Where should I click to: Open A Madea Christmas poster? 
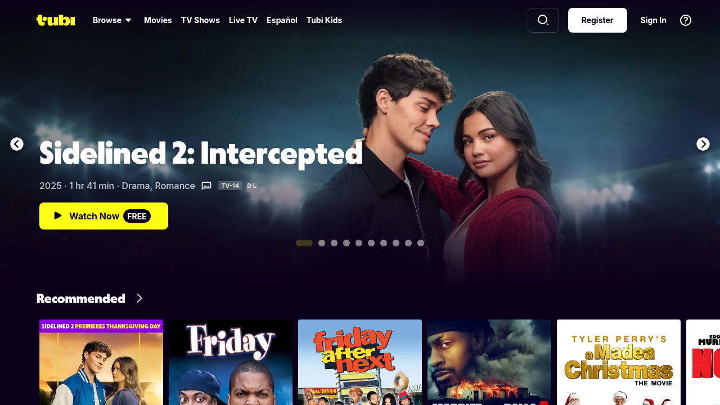point(619,362)
